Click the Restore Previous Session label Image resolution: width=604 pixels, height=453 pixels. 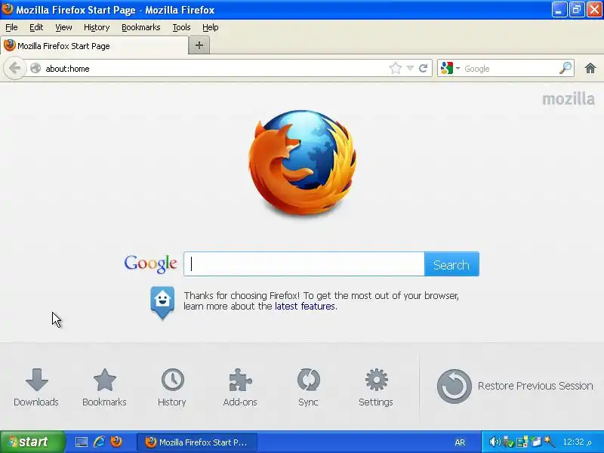[535, 386]
